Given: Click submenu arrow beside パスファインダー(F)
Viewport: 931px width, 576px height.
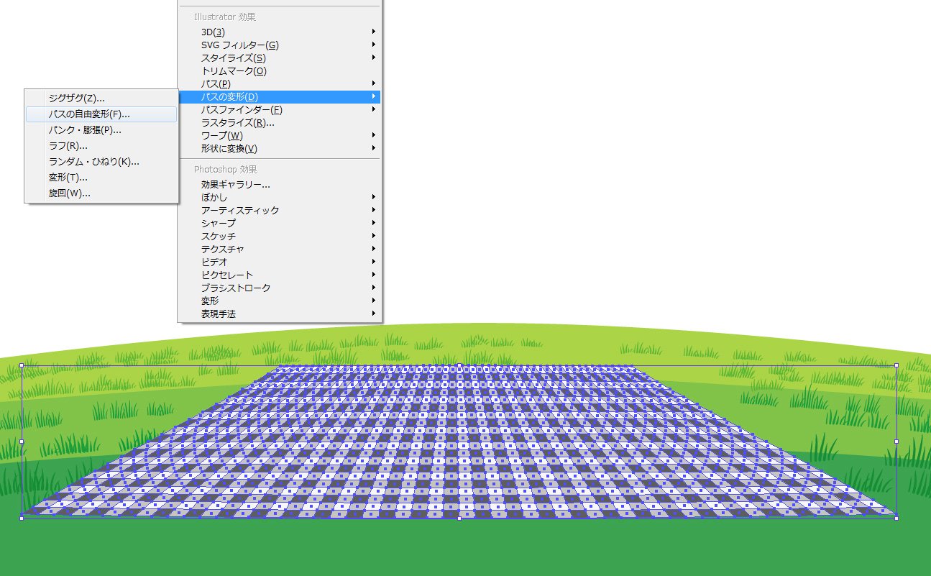Looking at the screenshot, I should 374,109.
